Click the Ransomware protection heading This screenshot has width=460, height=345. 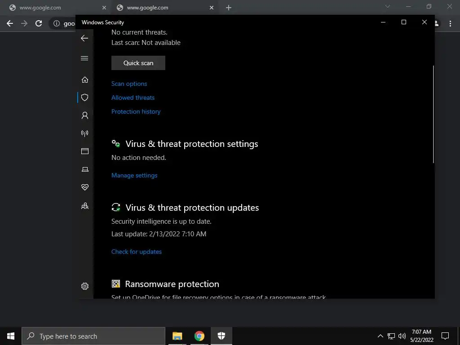click(172, 284)
